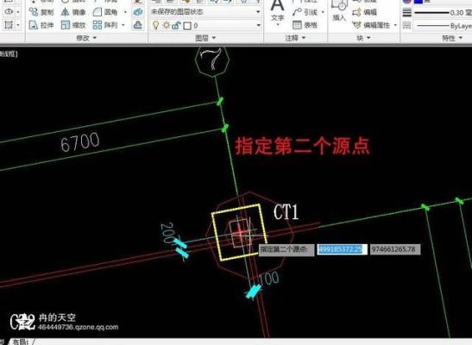Open the current layer 0 dropdown list
The image size is (472, 345).
(x=259, y=25)
